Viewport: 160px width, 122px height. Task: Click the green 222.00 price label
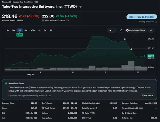pyautogui.click(x=151, y=56)
